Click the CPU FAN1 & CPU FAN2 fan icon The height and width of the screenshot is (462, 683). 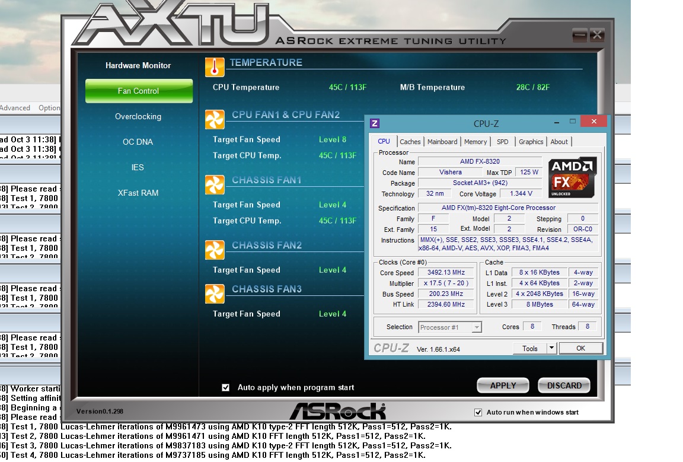click(215, 119)
